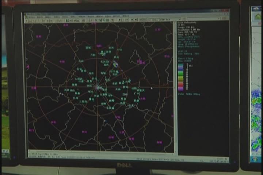Viewport: 263px width, 175px height.
Task: Click the arrow on the product combo box
Action: coord(180,20)
